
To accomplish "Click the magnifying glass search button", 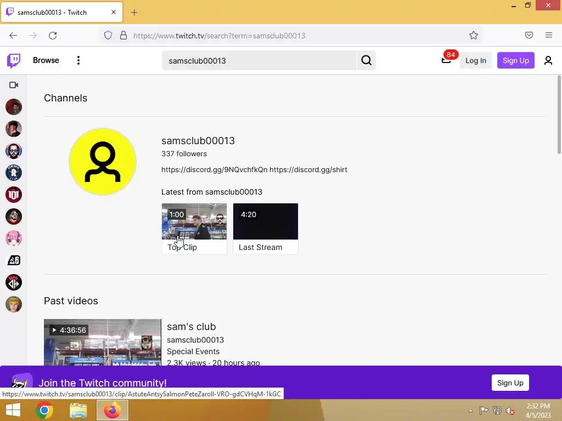I will 366,60.
